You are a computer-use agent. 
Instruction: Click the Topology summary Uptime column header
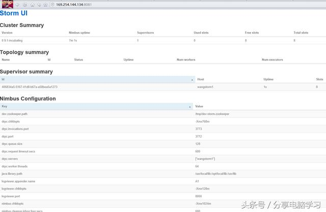128,59
